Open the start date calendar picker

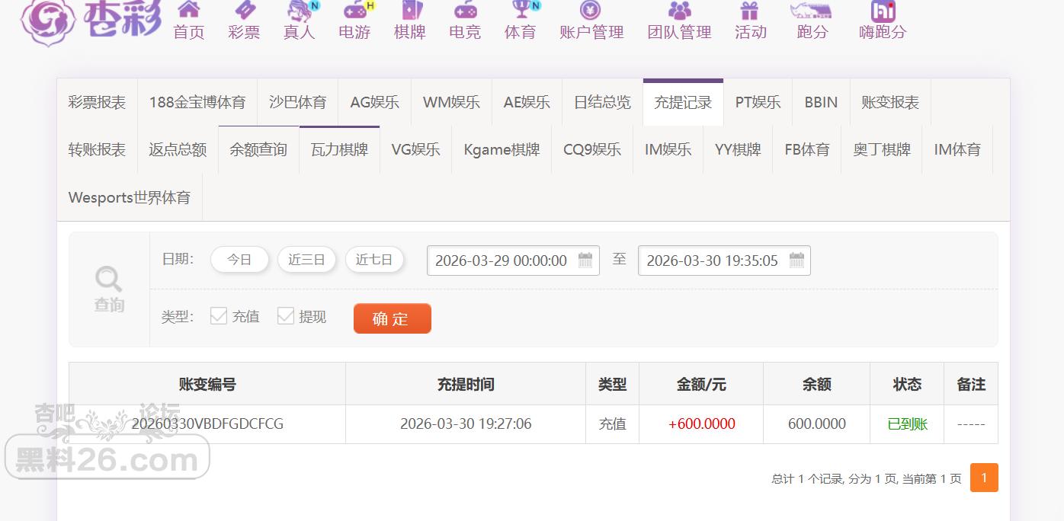click(x=585, y=260)
